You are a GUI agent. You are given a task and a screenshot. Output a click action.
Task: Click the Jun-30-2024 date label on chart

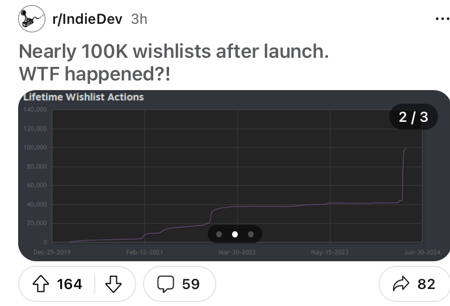click(422, 252)
